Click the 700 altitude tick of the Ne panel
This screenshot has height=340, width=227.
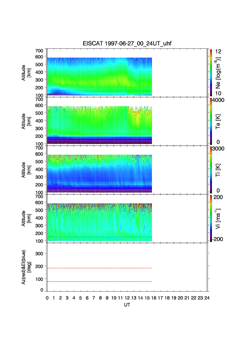click(x=39, y=51)
